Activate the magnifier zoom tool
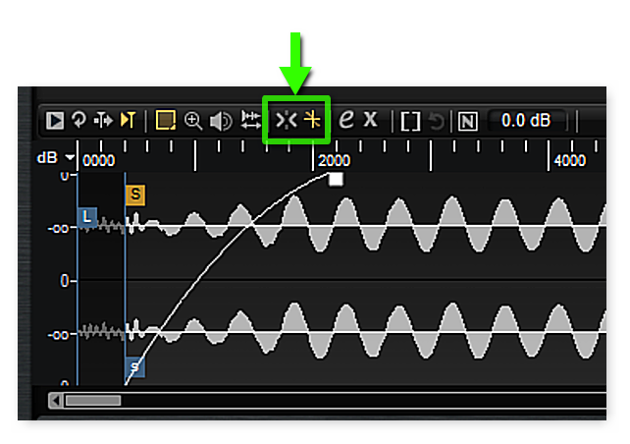 point(193,121)
